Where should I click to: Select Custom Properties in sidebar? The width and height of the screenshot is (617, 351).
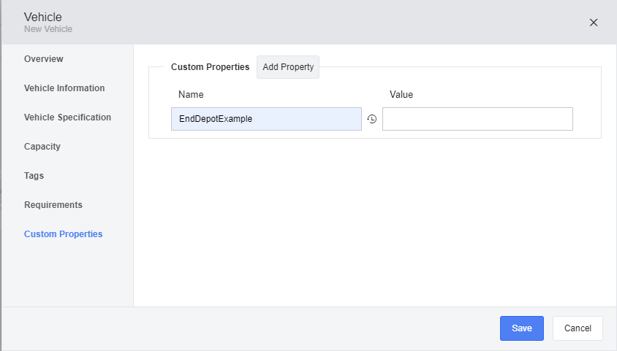coord(63,234)
